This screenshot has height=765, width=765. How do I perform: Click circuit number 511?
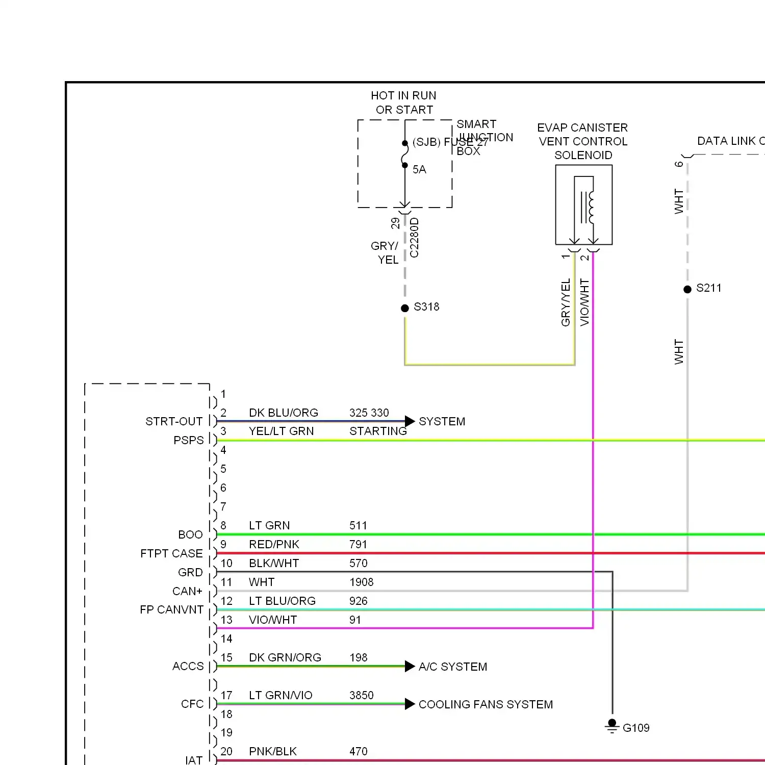pyautogui.click(x=358, y=525)
